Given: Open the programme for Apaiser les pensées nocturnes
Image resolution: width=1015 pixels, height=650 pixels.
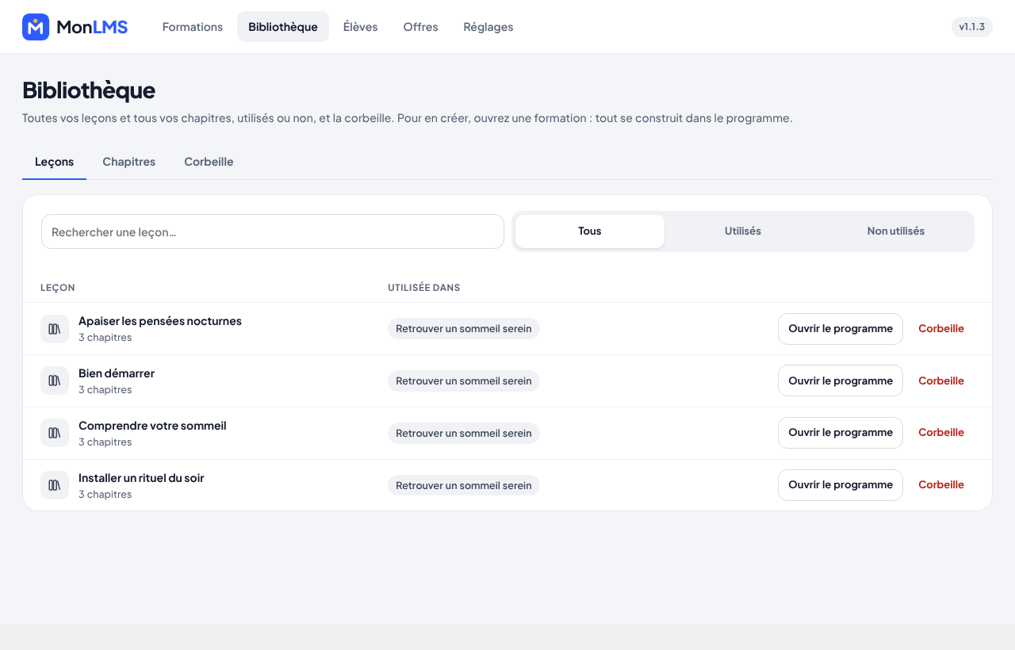Looking at the screenshot, I should (x=841, y=329).
